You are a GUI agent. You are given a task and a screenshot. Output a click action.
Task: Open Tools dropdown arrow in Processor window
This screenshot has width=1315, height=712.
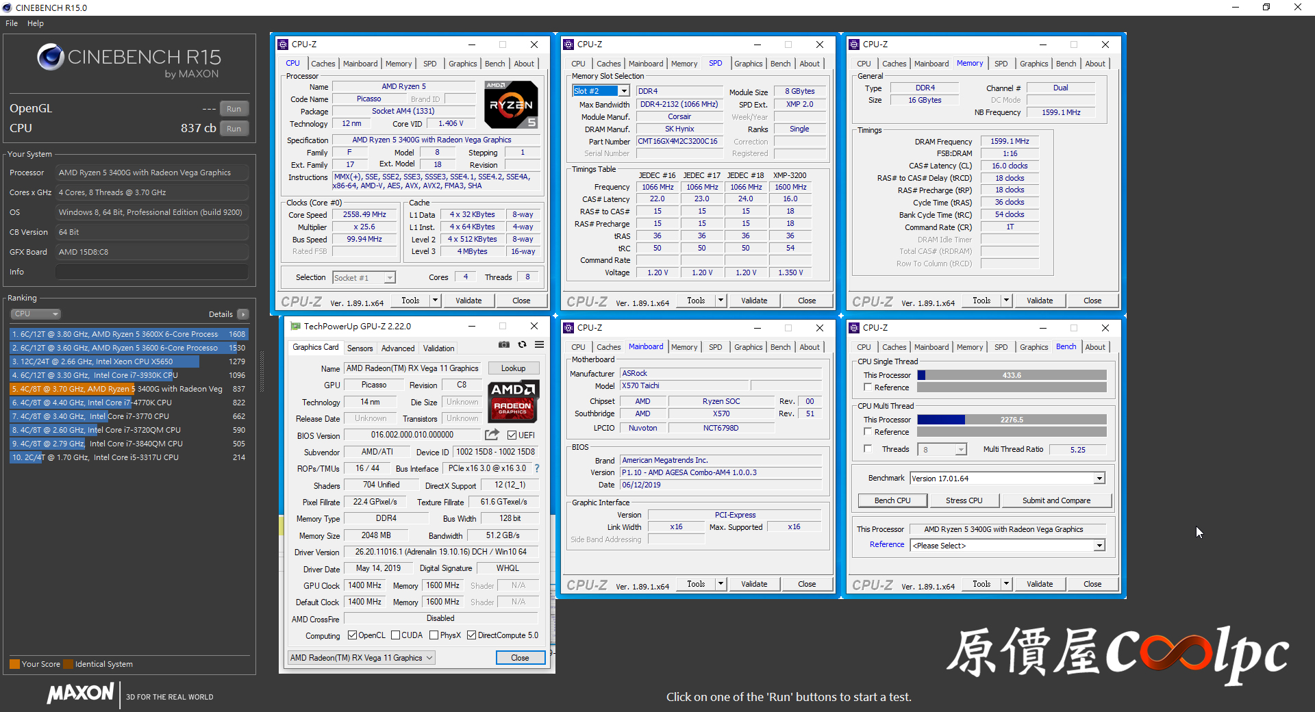pos(435,301)
